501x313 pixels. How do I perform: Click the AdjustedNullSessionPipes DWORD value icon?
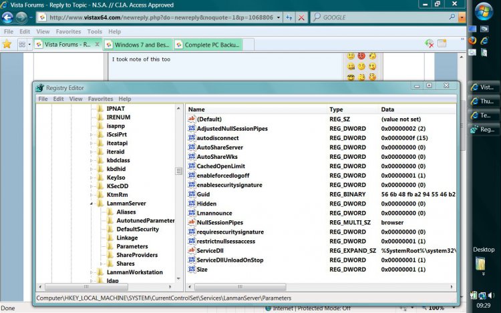point(192,128)
